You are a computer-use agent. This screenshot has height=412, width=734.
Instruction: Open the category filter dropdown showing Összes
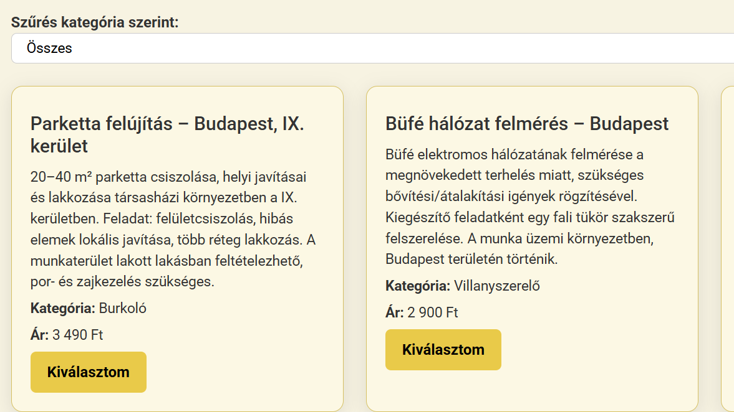(372, 48)
